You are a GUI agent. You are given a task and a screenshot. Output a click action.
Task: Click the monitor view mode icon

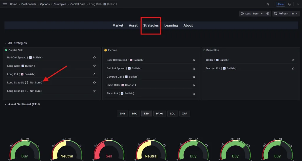click(290, 4)
